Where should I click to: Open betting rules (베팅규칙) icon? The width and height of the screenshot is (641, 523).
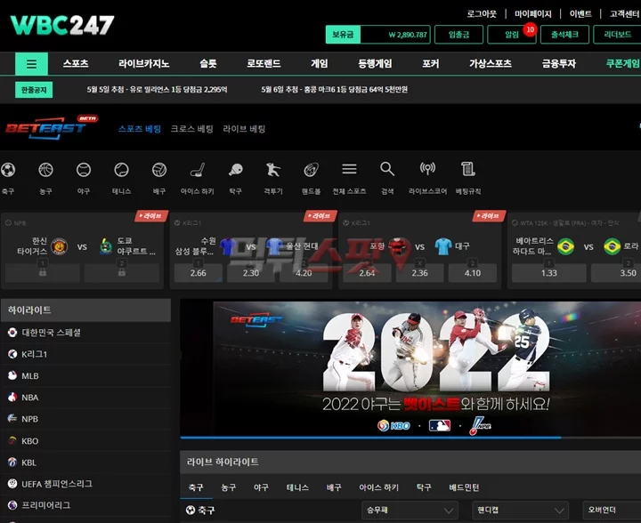[x=468, y=169]
